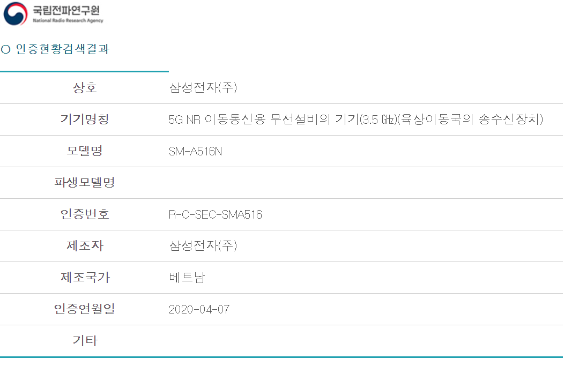Select 삼성전자(주) in the 상호 row

(x=203, y=88)
